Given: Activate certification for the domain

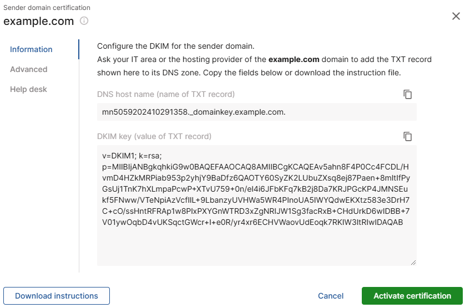Looking at the screenshot, I should click(x=412, y=296).
